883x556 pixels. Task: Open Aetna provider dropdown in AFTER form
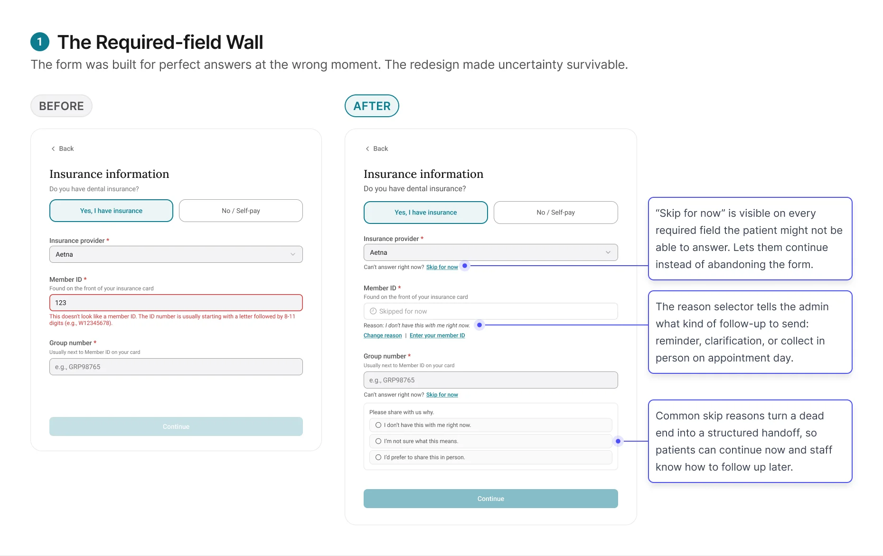[x=490, y=252]
